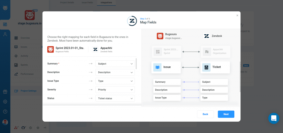Screen dimensions: 283x133
Task: Click the Bugasura logo in mapping preview
Action: [160, 36]
